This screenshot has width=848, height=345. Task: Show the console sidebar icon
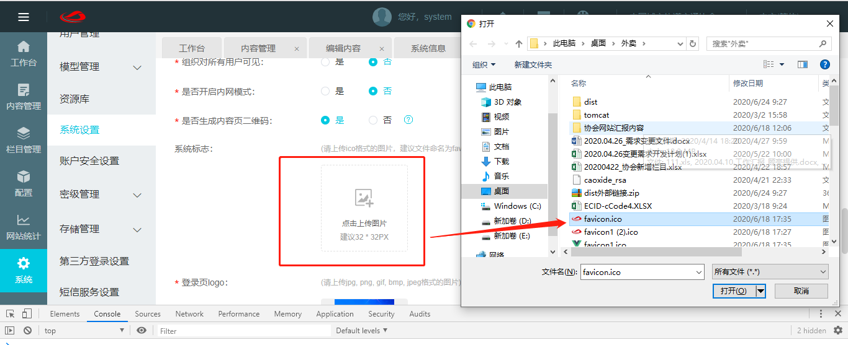(x=10, y=331)
